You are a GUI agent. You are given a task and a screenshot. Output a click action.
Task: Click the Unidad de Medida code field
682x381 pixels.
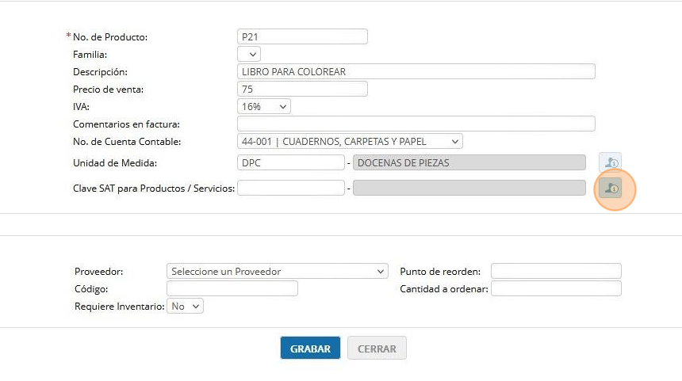(x=290, y=162)
